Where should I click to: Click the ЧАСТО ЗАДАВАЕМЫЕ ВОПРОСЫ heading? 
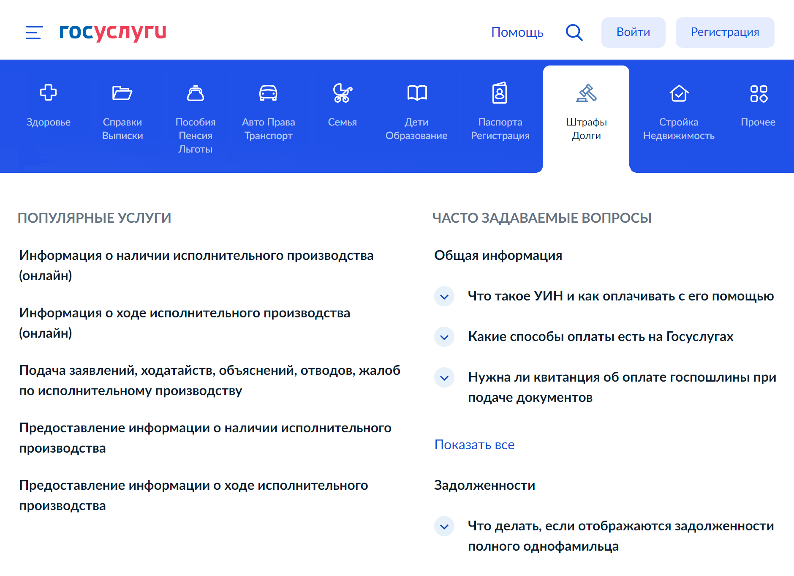(x=542, y=218)
